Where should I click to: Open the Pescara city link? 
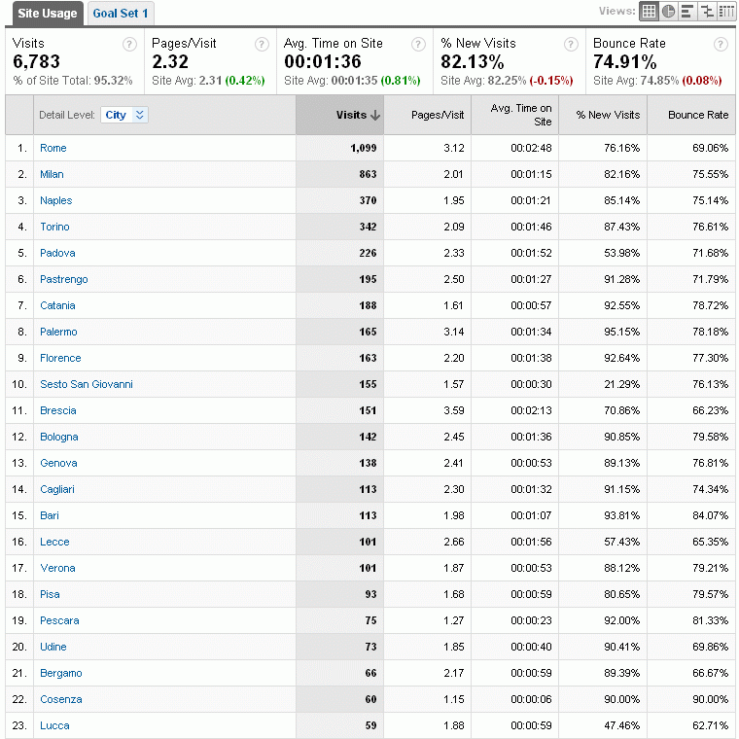[x=59, y=620]
